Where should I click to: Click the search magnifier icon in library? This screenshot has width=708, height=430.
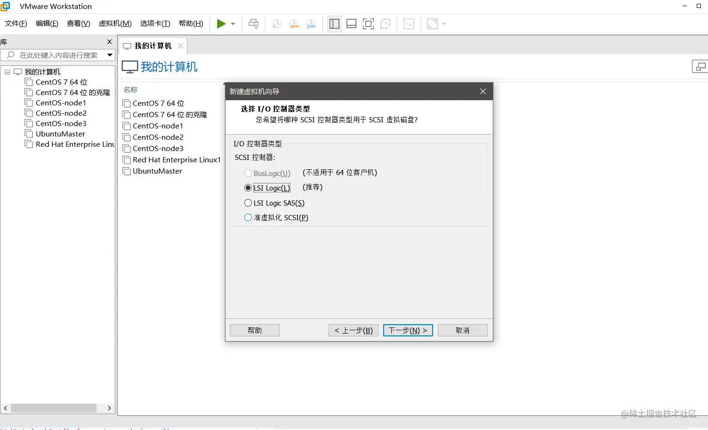[10, 55]
